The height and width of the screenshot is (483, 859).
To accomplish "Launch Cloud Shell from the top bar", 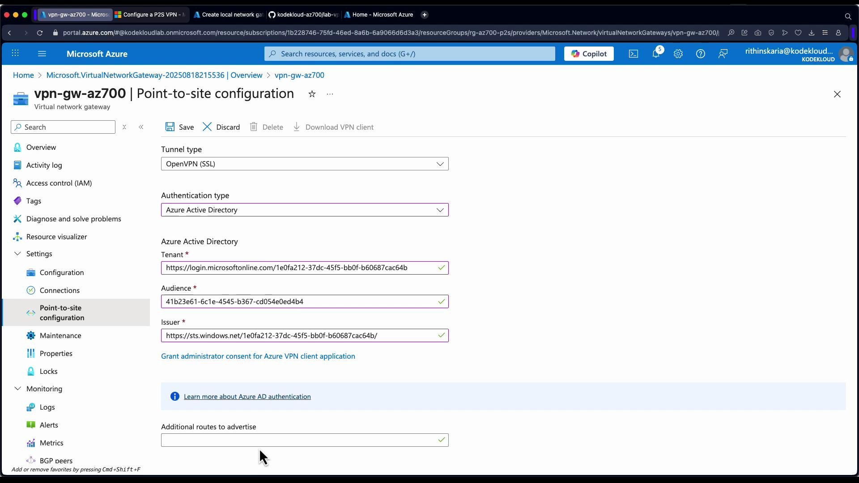I will 634,54.
